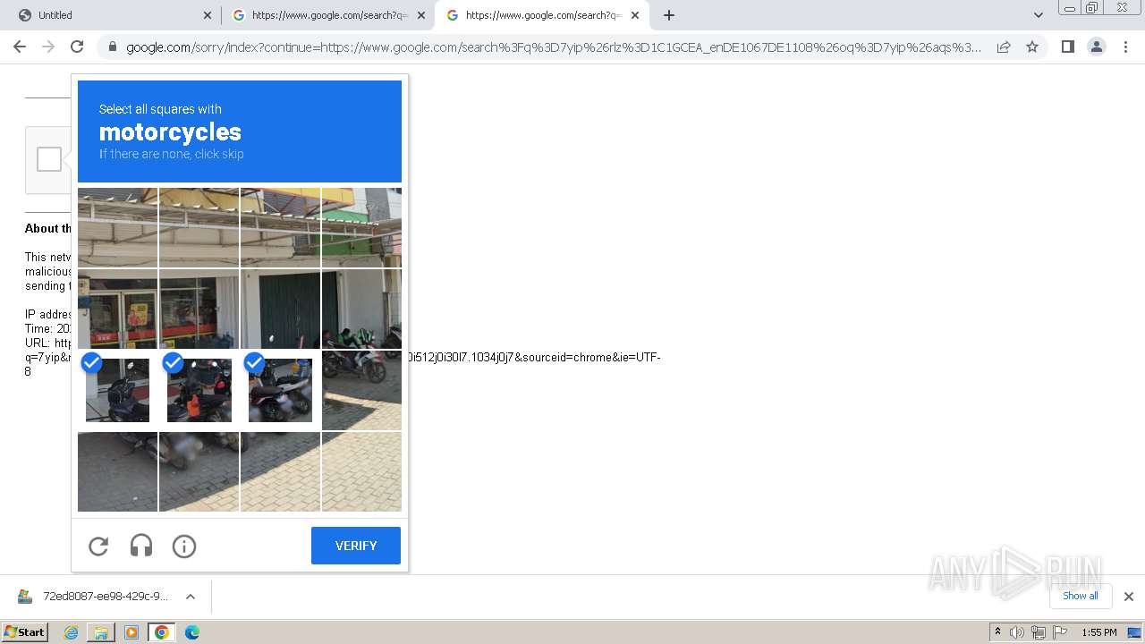Screen dimensions: 1145x644
Task: Open the Windows Start menu
Action: pos(25,632)
